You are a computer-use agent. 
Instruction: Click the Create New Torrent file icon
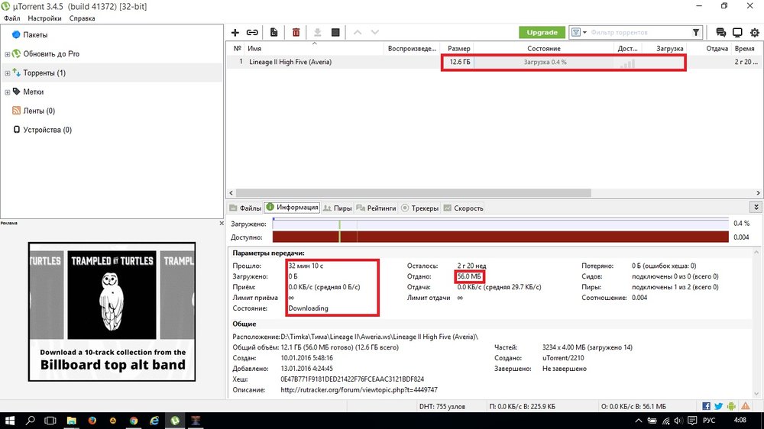click(274, 33)
